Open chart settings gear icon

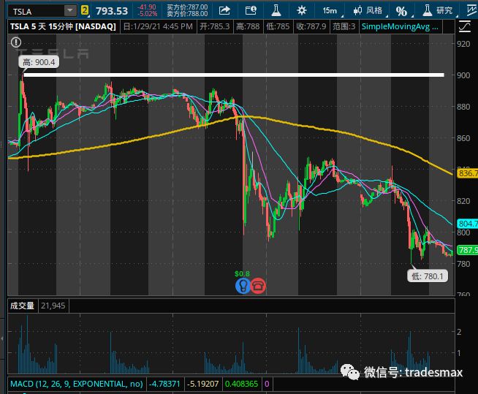coord(302,11)
